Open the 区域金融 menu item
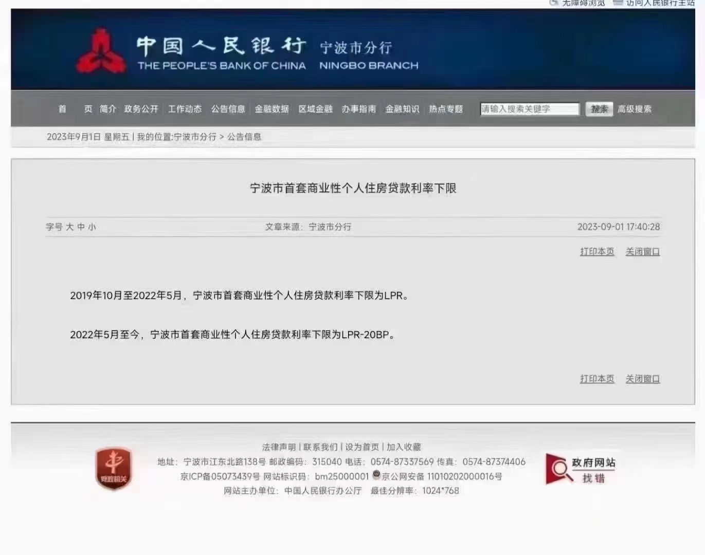The image size is (705, 555). 316,109
